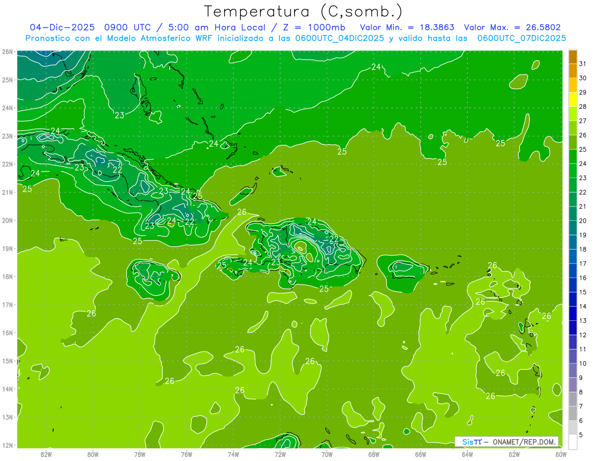Click the '25N' latitude axis label
The image size is (596, 461).
tap(7, 80)
